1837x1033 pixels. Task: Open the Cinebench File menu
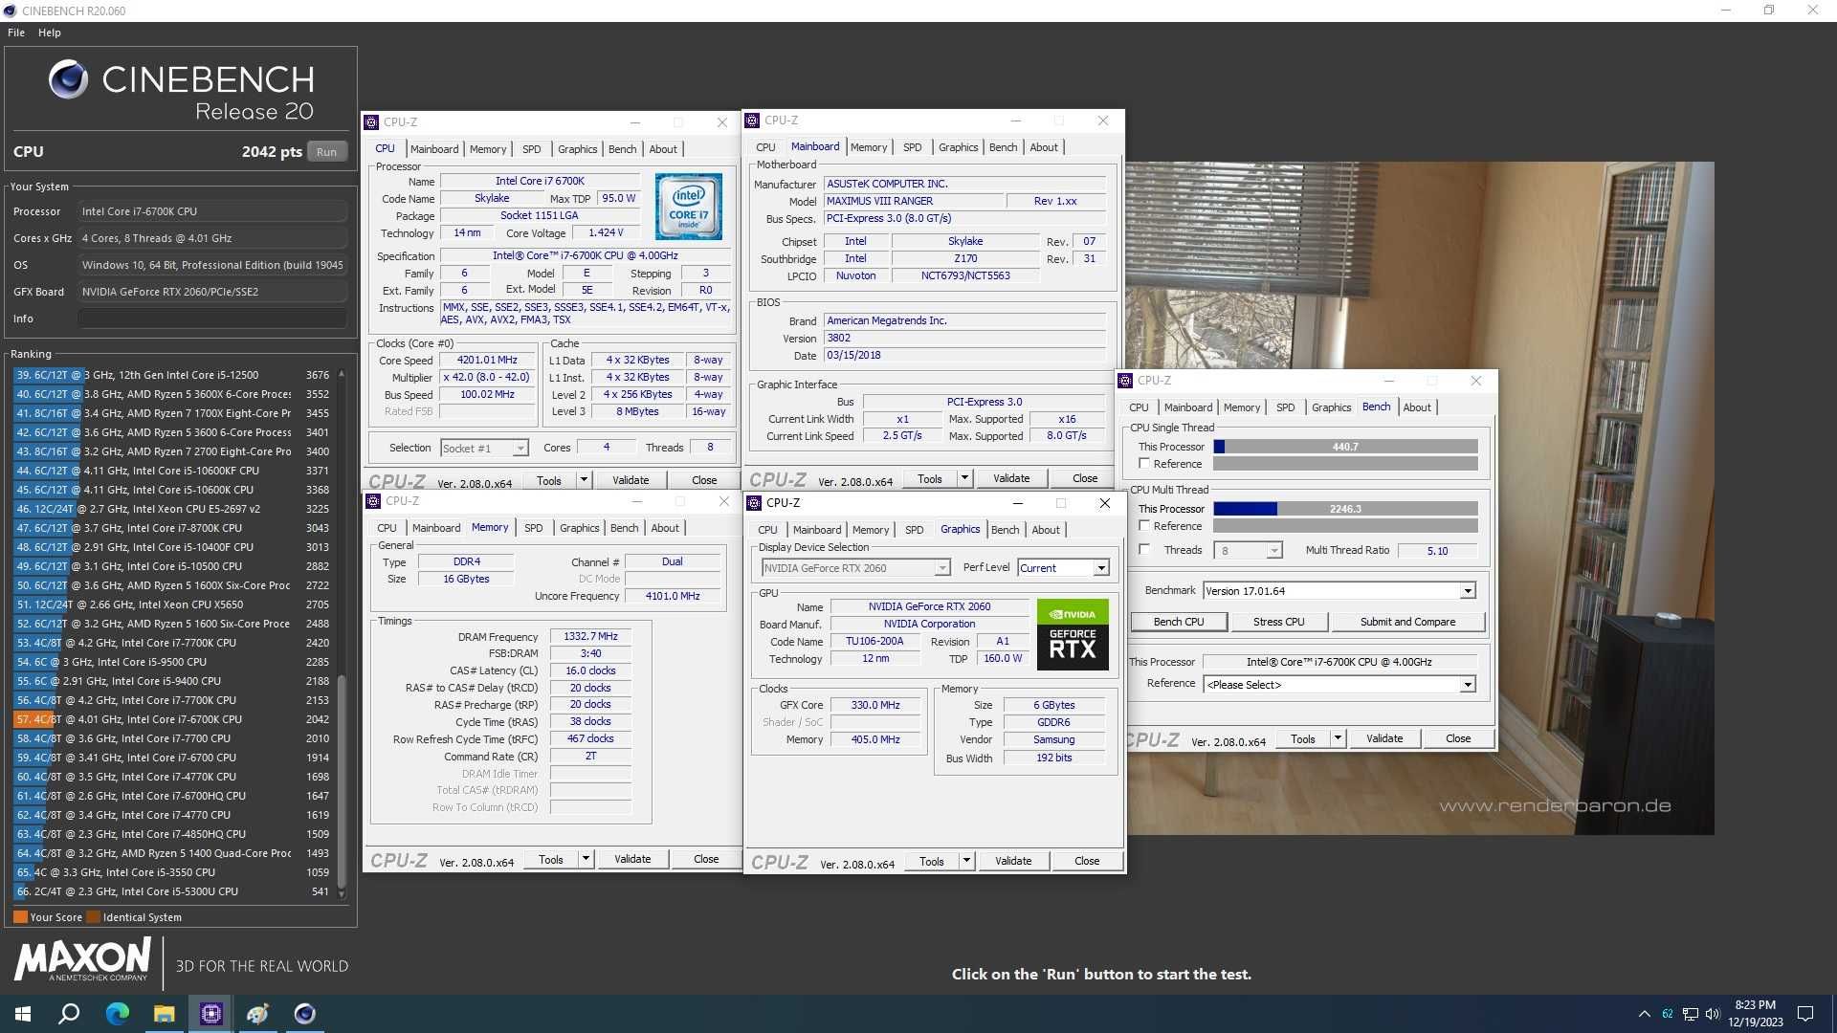tap(16, 33)
